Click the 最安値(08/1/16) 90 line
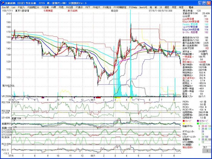Screen dimensions: 212x159 click(x=195, y=40)
